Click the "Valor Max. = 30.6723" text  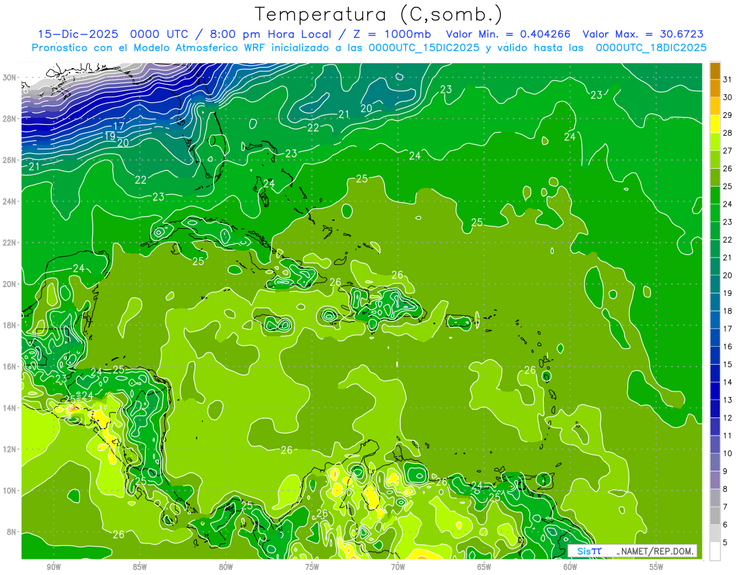(x=643, y=34)
